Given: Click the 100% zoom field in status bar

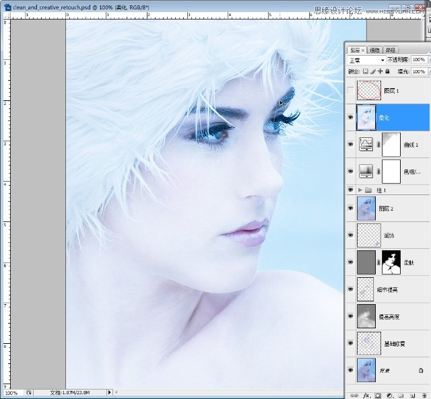Looking at the screenshot, I should tap(13, 393).
